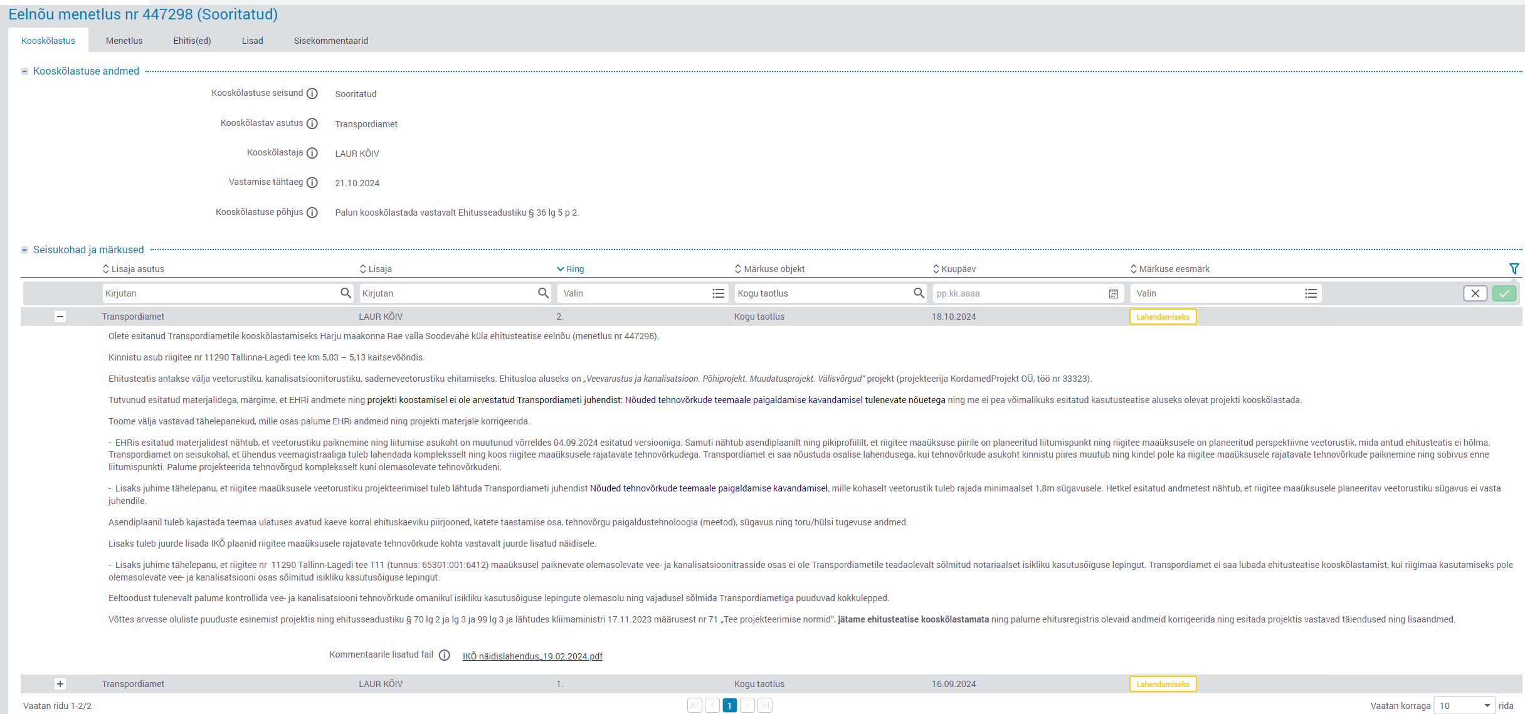Screen dimensions: 1525x714
Task: Open info icon next to Kommentaarile lisatud fail
Action: click(445, 655)
